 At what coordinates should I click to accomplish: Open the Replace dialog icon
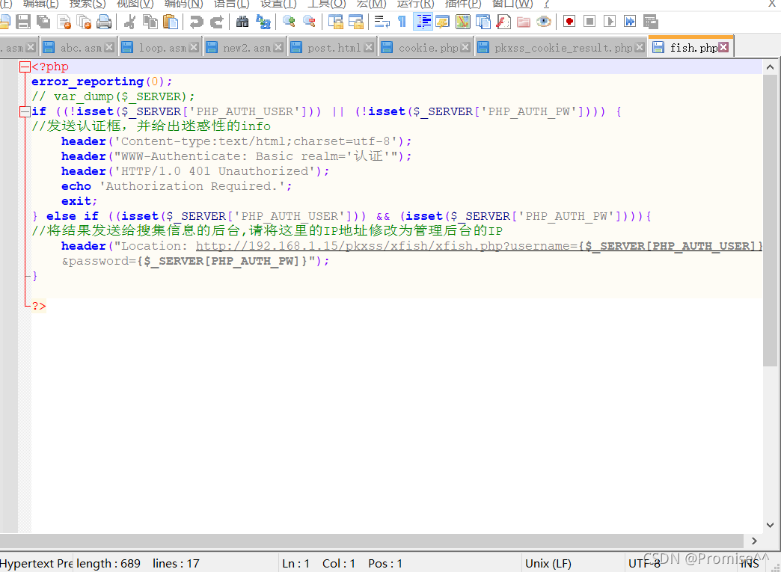[263, 22]
